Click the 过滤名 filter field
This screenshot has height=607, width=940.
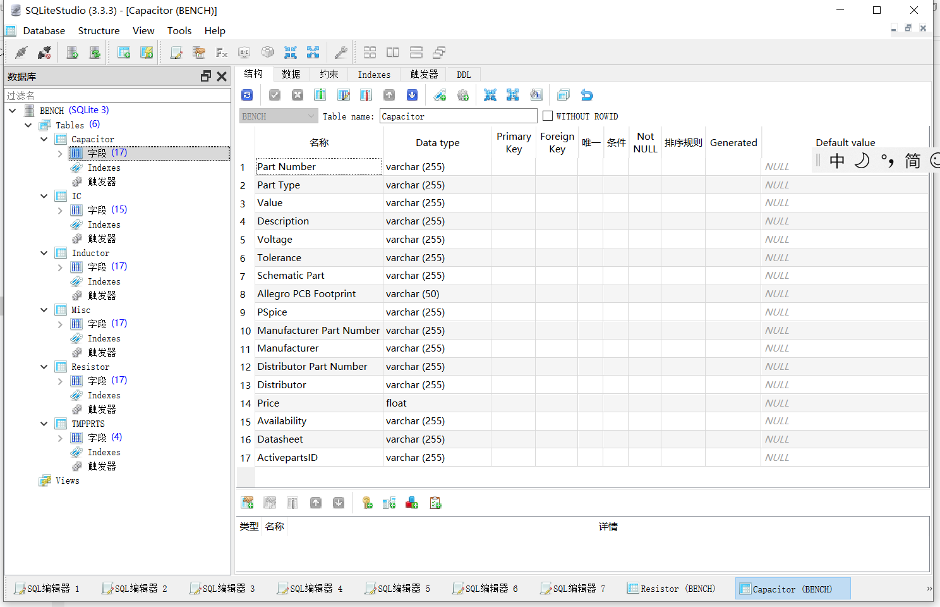[x=117, y=95]
